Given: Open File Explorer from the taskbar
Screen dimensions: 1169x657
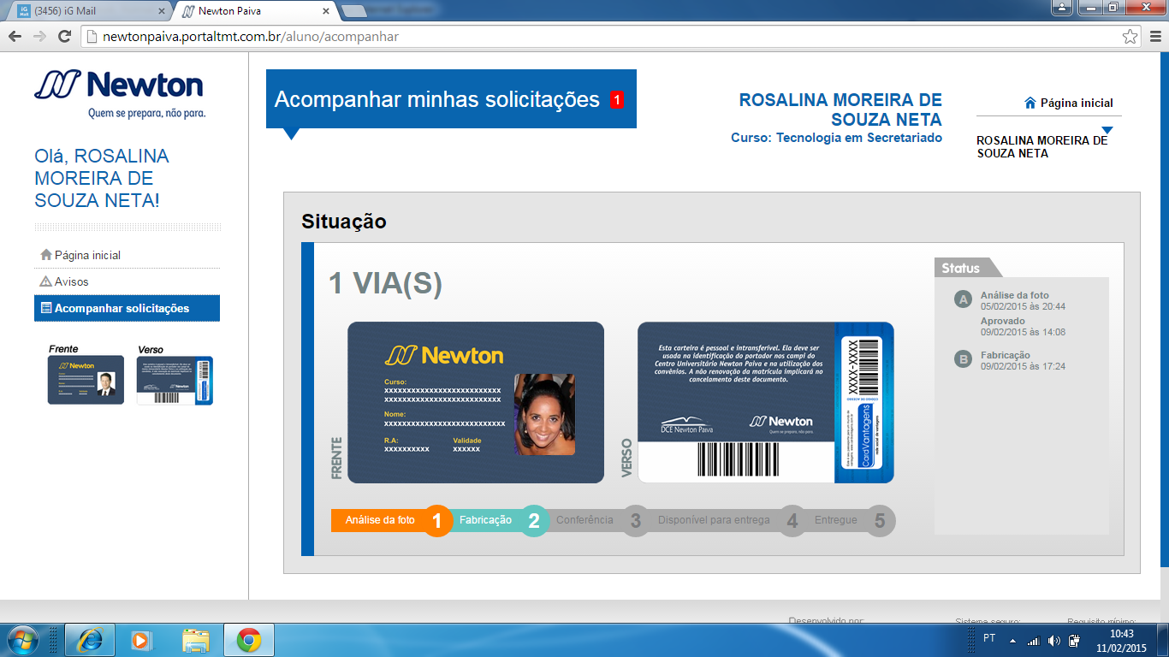Looking at the screenshot, I should click(x=196, y=639).
